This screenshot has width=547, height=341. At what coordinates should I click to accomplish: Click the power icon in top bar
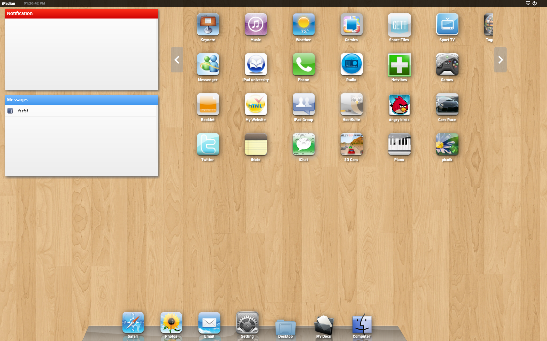(x=535, y=3)
